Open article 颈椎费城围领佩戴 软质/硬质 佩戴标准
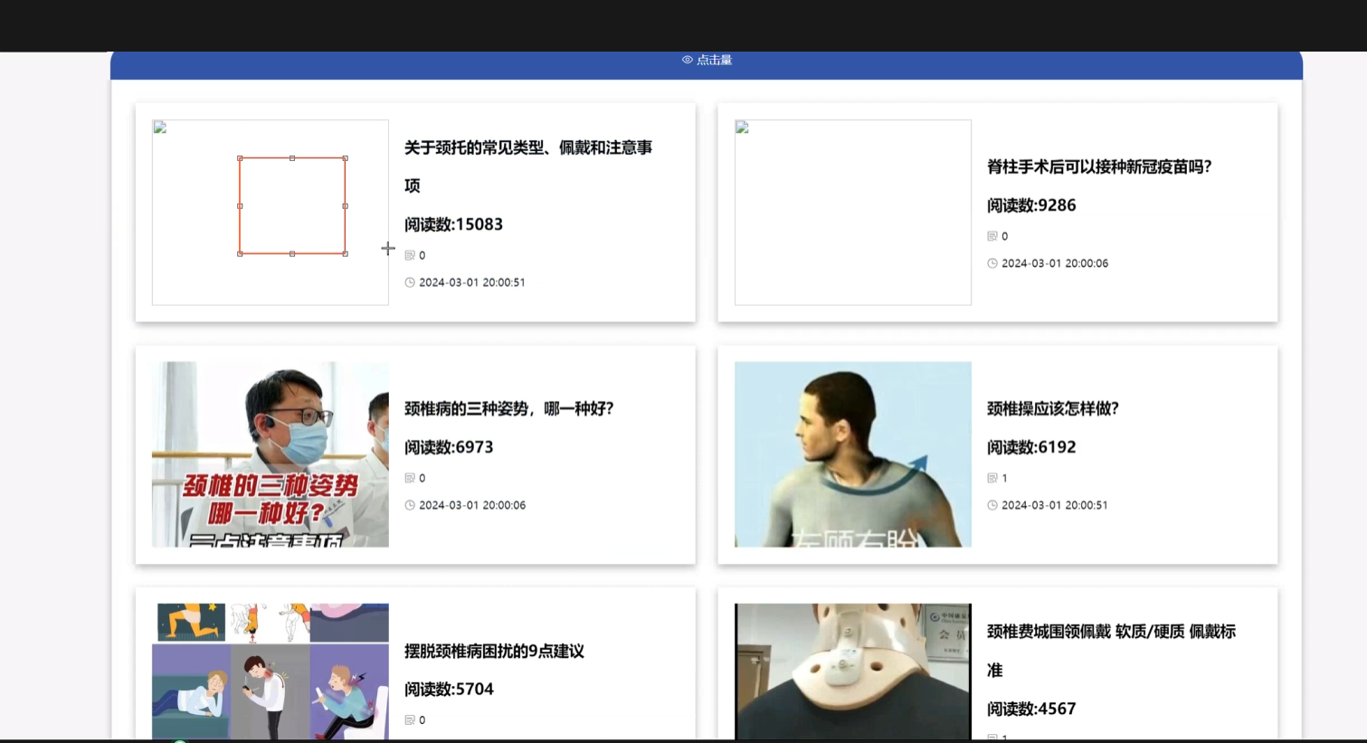 click(x=1111, y=651)
